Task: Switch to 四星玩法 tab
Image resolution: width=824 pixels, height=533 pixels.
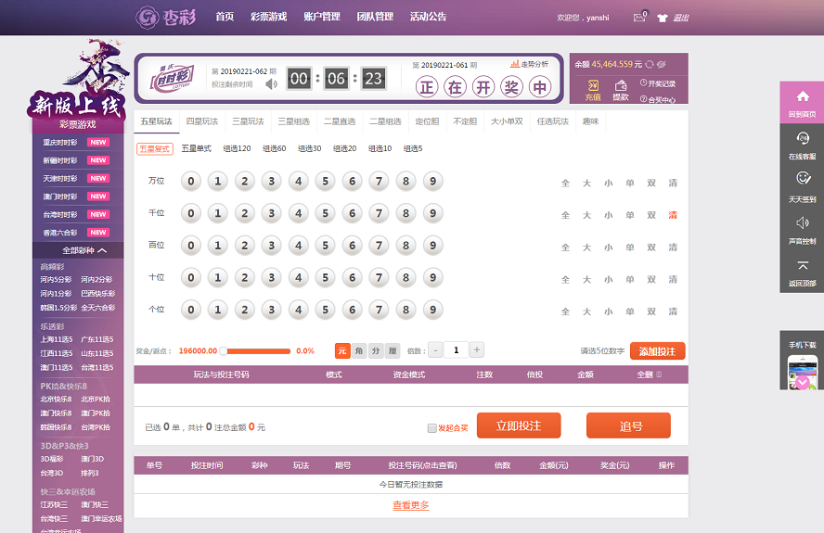Action: (x=201, y=121)
